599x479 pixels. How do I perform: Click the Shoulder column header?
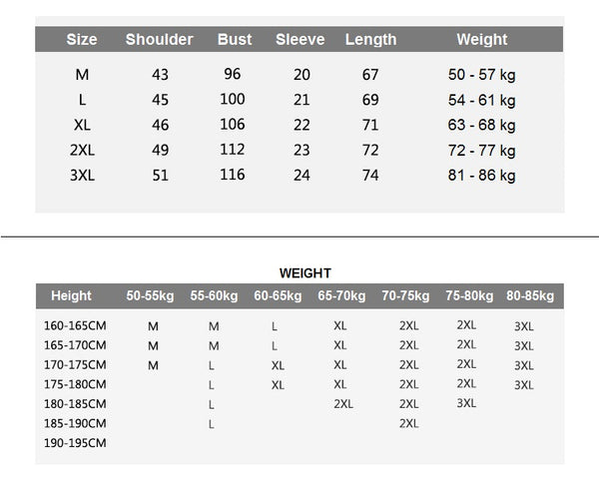(159, 40)
